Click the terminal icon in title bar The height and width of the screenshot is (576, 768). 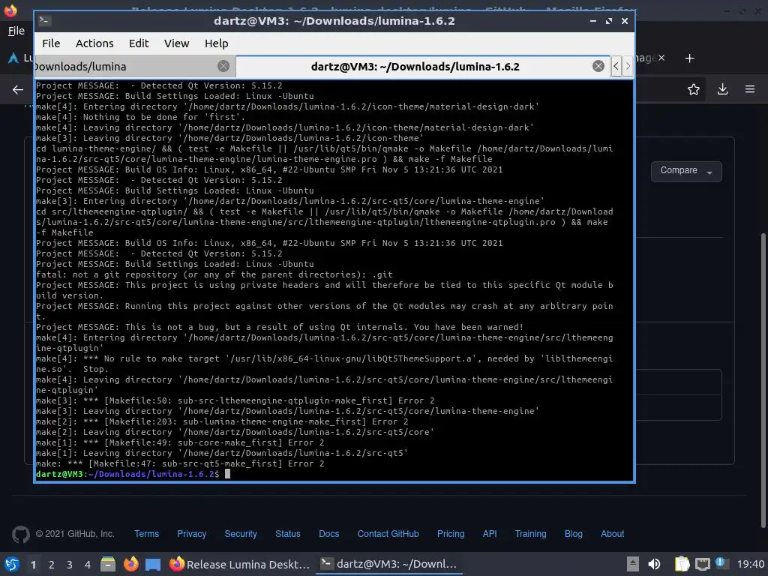(x=44, y=20)
